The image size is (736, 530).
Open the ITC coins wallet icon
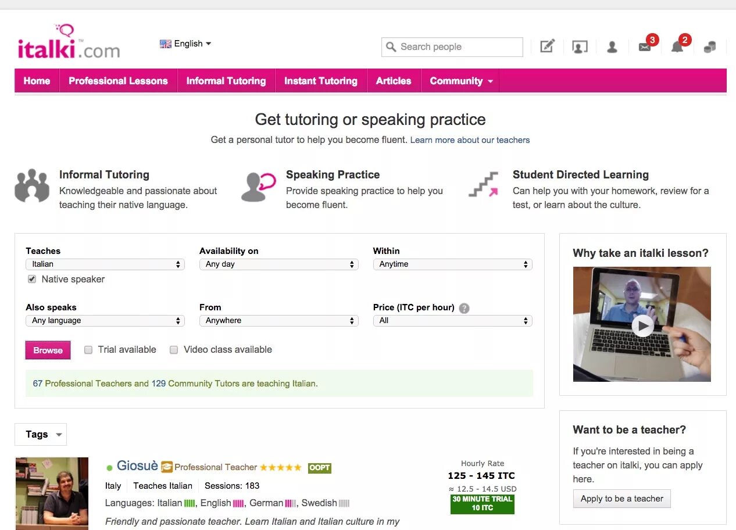(710, 47)
